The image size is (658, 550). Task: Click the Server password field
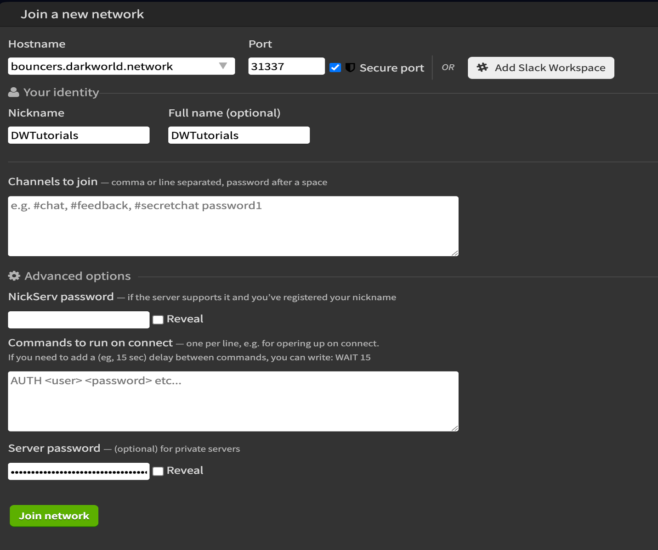point(79,471)
